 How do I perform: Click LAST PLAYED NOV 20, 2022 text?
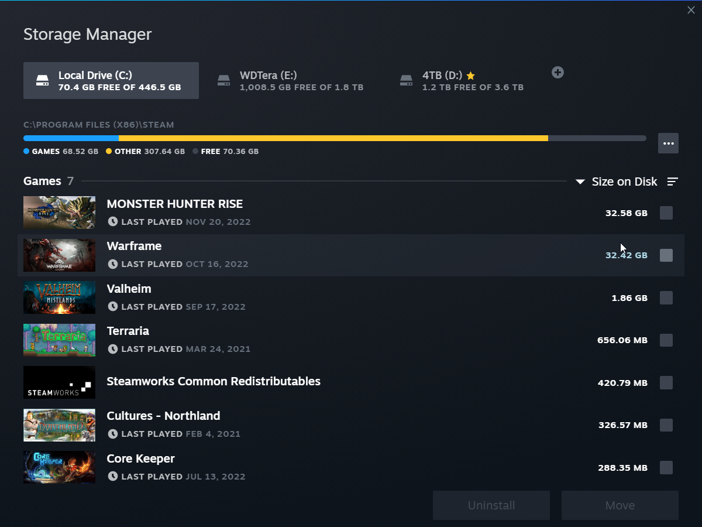186,222
